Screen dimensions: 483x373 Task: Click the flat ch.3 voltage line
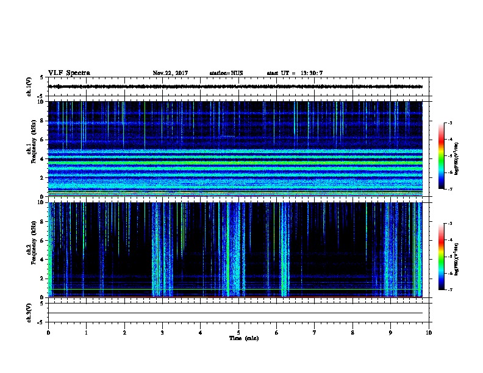point(235,313)
